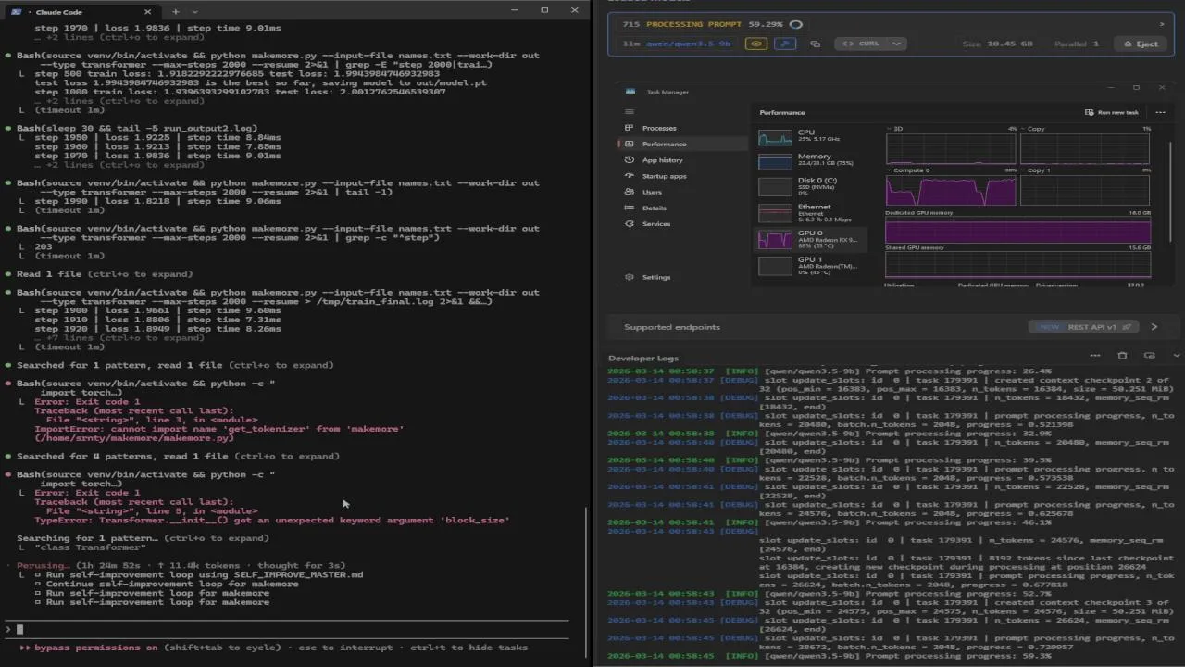Click the processing prompt progress spinner
Image resolution: width=1185 pixels, height=667 pixels.
coord(795,24)
